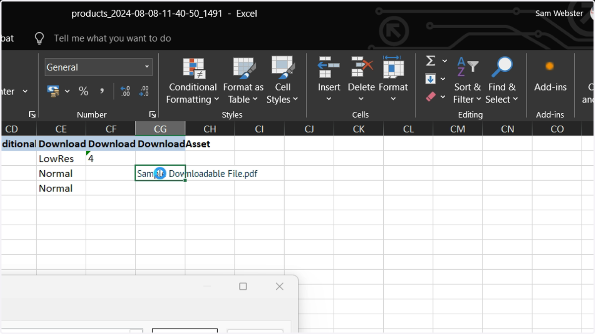Select column CJ header
The height and width of the screenshot is (334, 595).
coord(309,129)
